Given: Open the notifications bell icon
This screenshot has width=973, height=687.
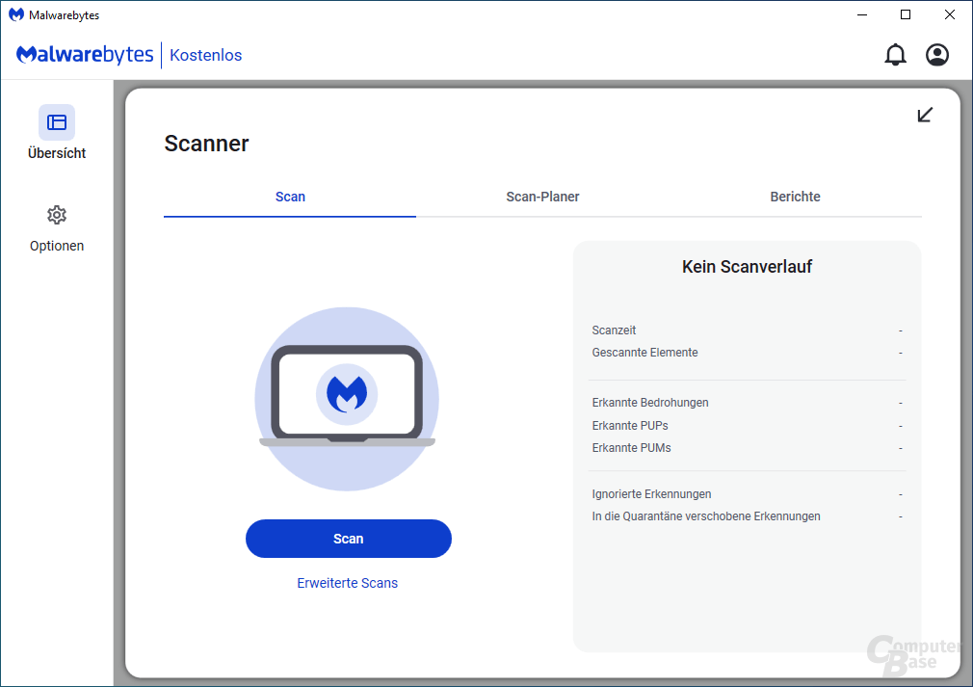Looking at the screenshot, I should point(895,55).
